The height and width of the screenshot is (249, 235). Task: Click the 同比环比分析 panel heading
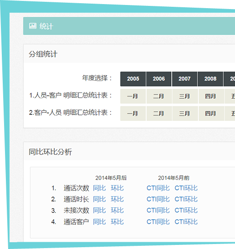50,152
